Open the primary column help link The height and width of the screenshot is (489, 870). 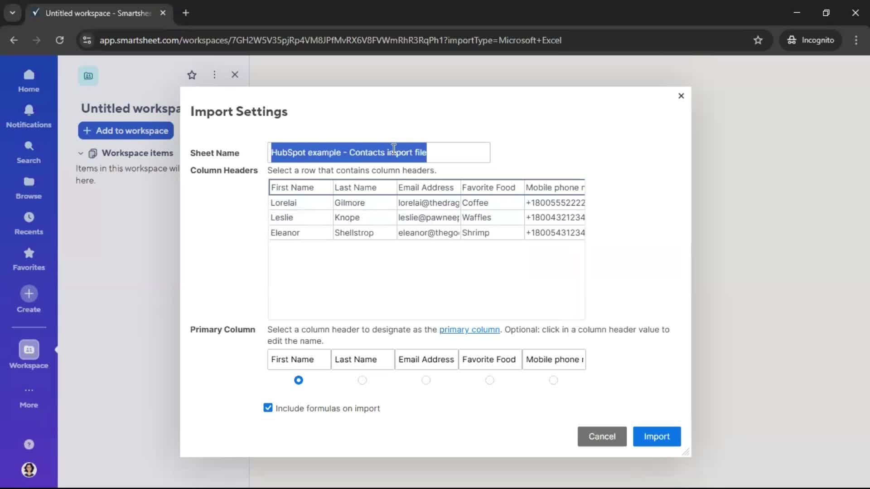(469, 330)
